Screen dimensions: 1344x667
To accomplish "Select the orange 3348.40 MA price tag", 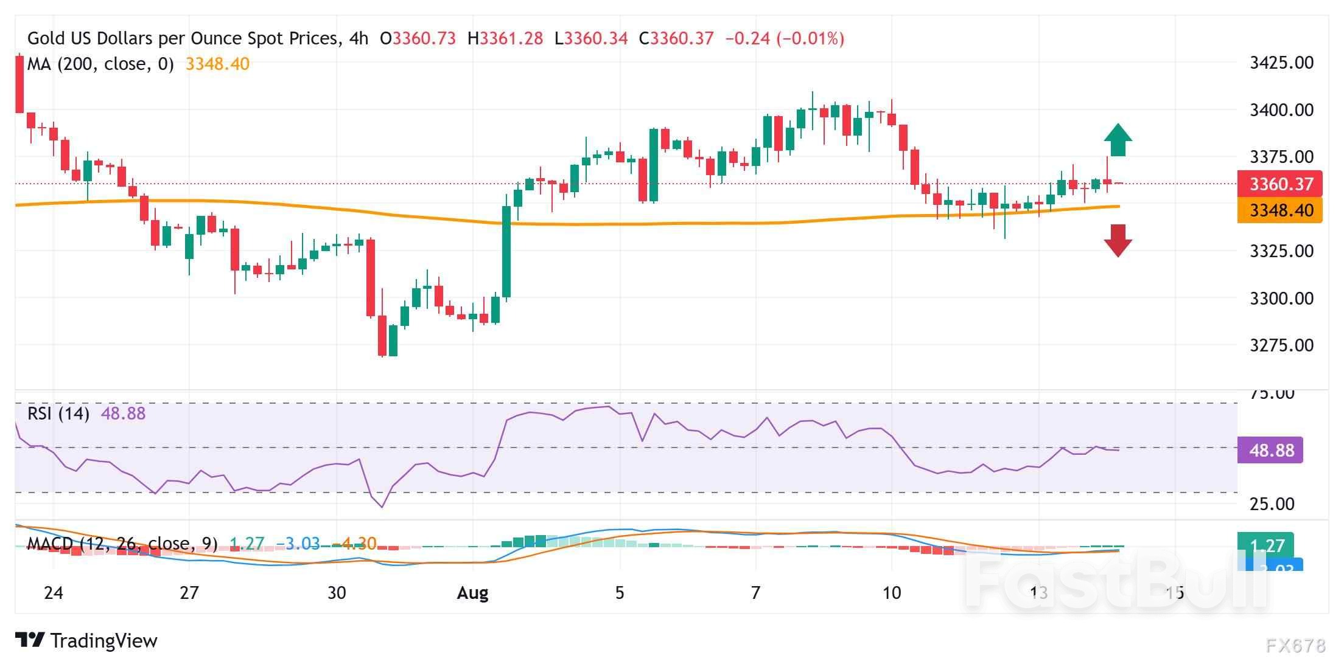I will click(x=1279, y=210).
